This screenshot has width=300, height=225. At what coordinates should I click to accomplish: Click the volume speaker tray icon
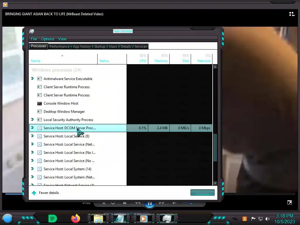[267, 219]
